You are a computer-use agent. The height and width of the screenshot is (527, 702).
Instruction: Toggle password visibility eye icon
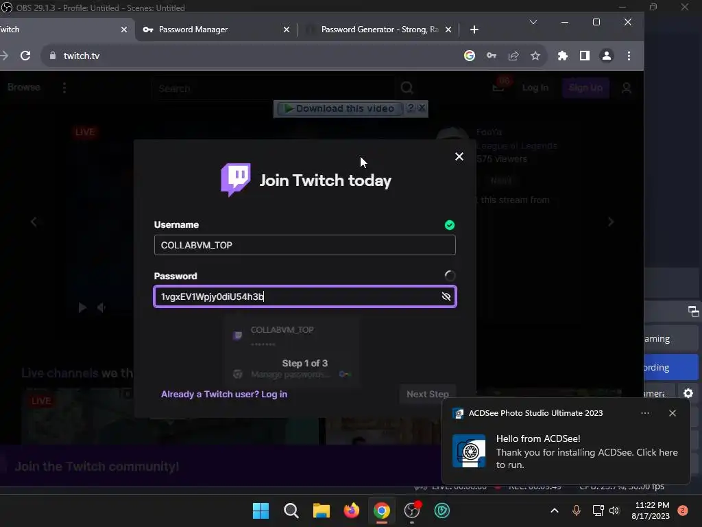coord(446,296)
